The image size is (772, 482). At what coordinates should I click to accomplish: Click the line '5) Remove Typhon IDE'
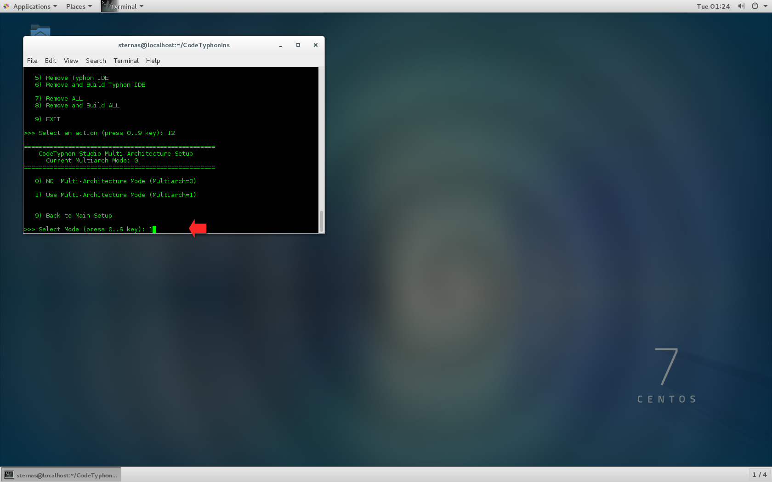pyautogui.click(x=72, y=78)
